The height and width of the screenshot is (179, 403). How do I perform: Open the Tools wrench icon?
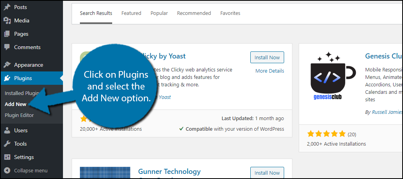pos(7,144)
